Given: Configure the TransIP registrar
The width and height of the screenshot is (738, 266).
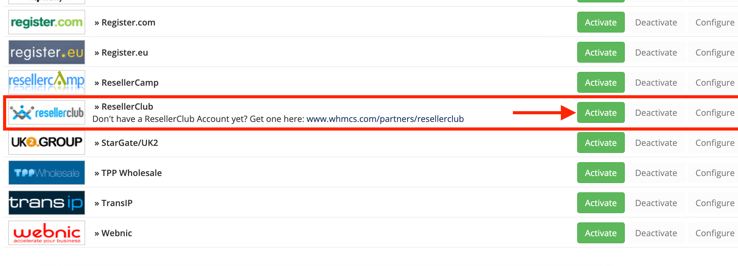Looking at the screenshot, I should (715, 203).
